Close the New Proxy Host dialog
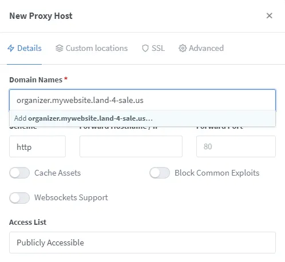Image resolution: width=285 pixels, height=262 pixels. click(270, 15)
